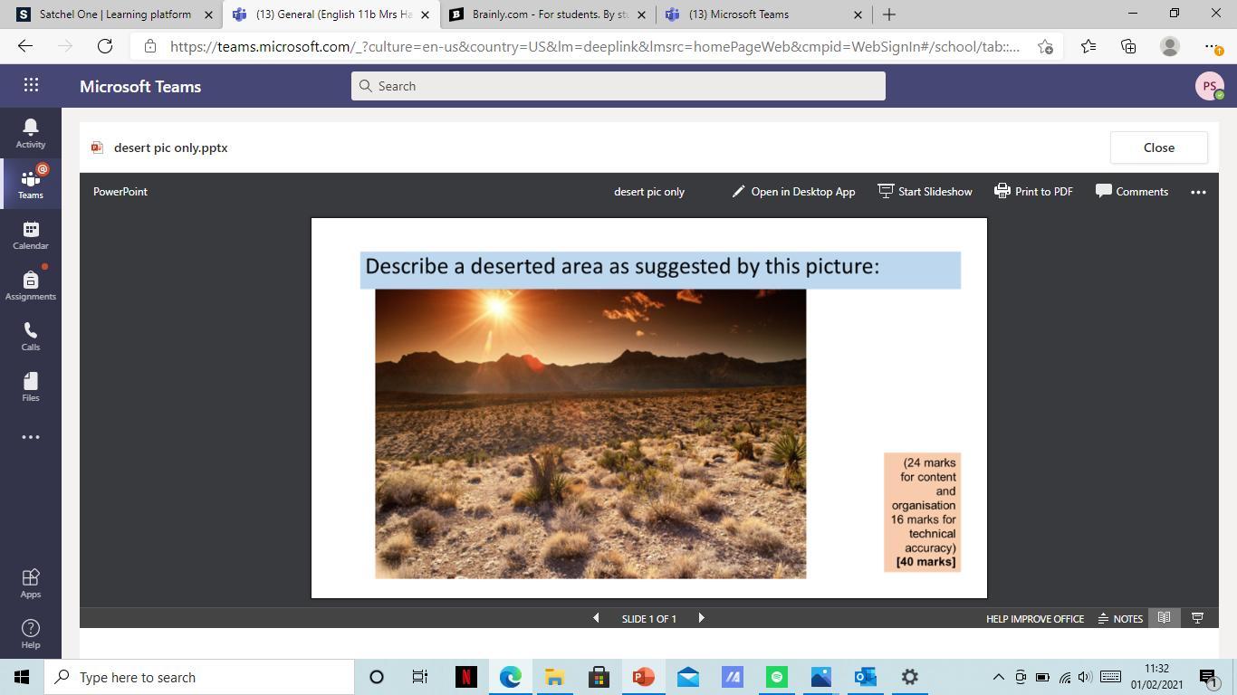Open the Comments pane
The width and height of the screenshot is (1237, 695).
click(1132, 191)
